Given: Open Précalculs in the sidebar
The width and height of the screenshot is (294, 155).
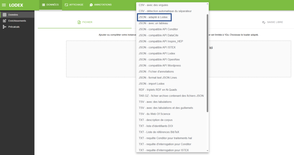Looking at the screenshot, I should (x=17, y=27).
